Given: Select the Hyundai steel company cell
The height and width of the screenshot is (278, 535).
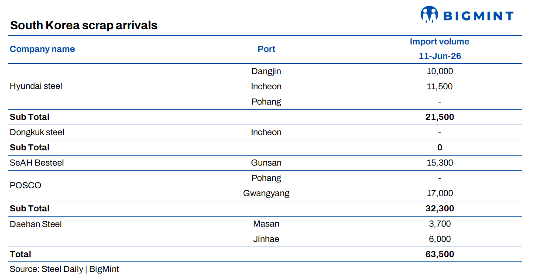Looking at the screenshot, I should click(x=36, y=86).
